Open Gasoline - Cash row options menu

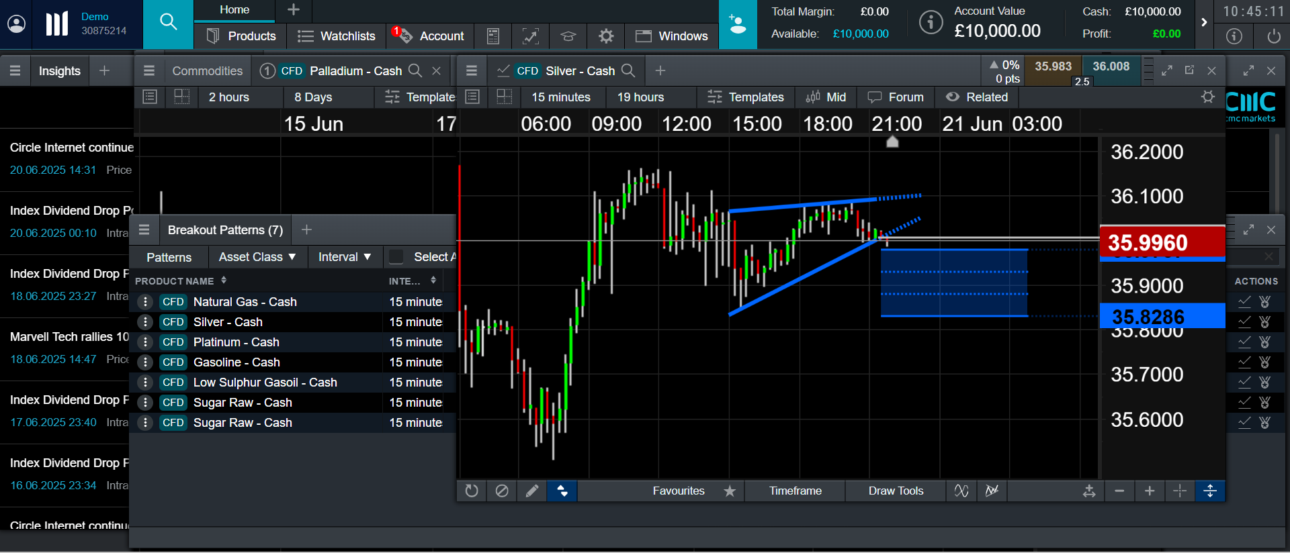tap(145, 362)
